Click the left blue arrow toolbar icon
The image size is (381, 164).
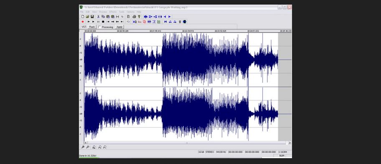[x=165, y=17]
